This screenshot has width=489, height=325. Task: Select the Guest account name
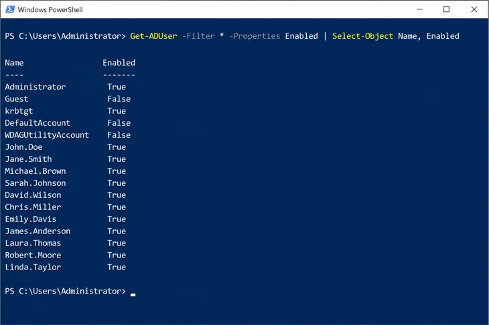click(x=17, y=99)
